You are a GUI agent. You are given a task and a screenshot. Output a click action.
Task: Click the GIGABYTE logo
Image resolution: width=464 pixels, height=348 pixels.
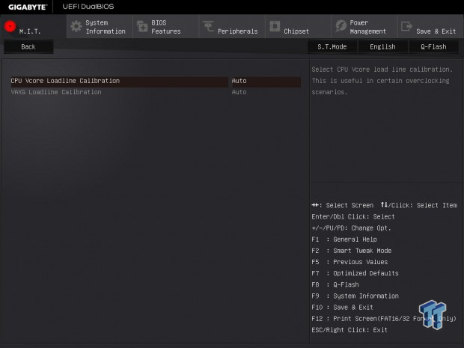tap(28, 7)
